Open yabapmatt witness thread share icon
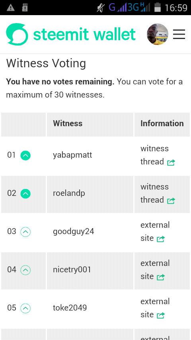Viewport: 191px width, 340px height. 171,162
